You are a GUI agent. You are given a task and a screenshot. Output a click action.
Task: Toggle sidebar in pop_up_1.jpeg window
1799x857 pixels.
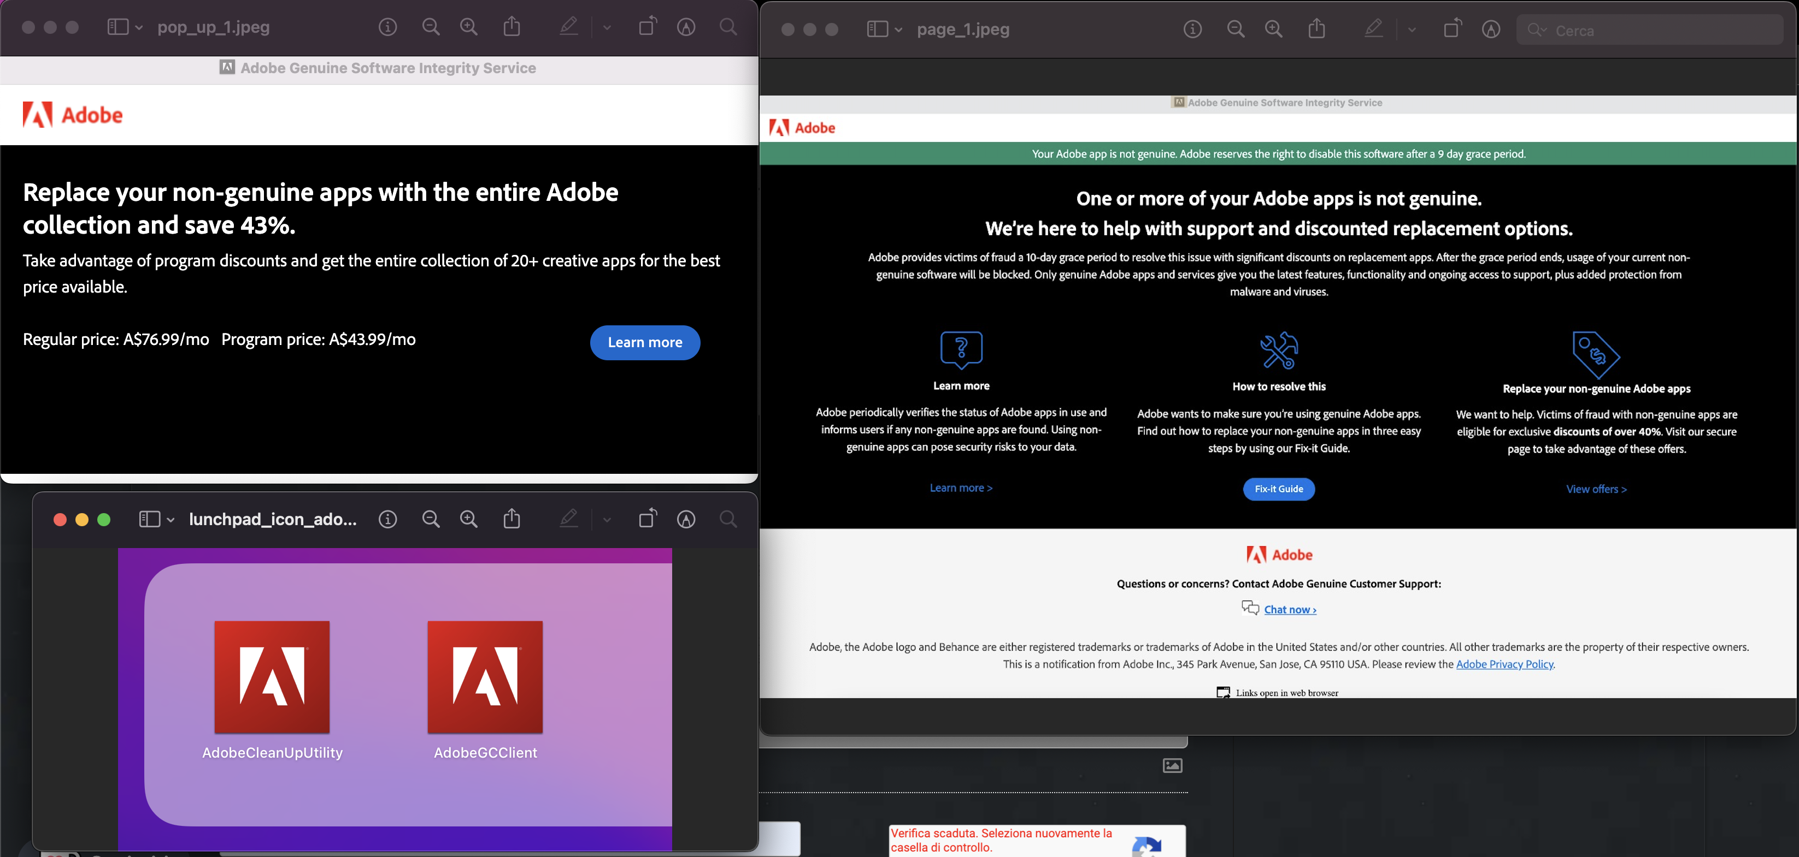[117, 27]
